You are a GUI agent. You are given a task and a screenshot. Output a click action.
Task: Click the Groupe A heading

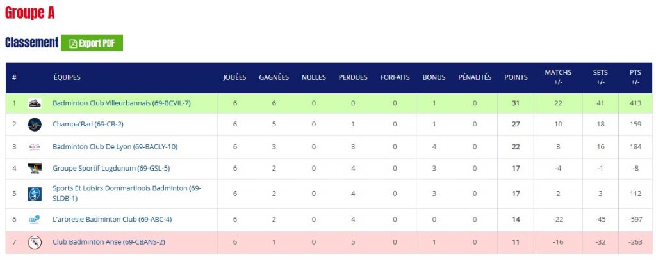point(29,13)
